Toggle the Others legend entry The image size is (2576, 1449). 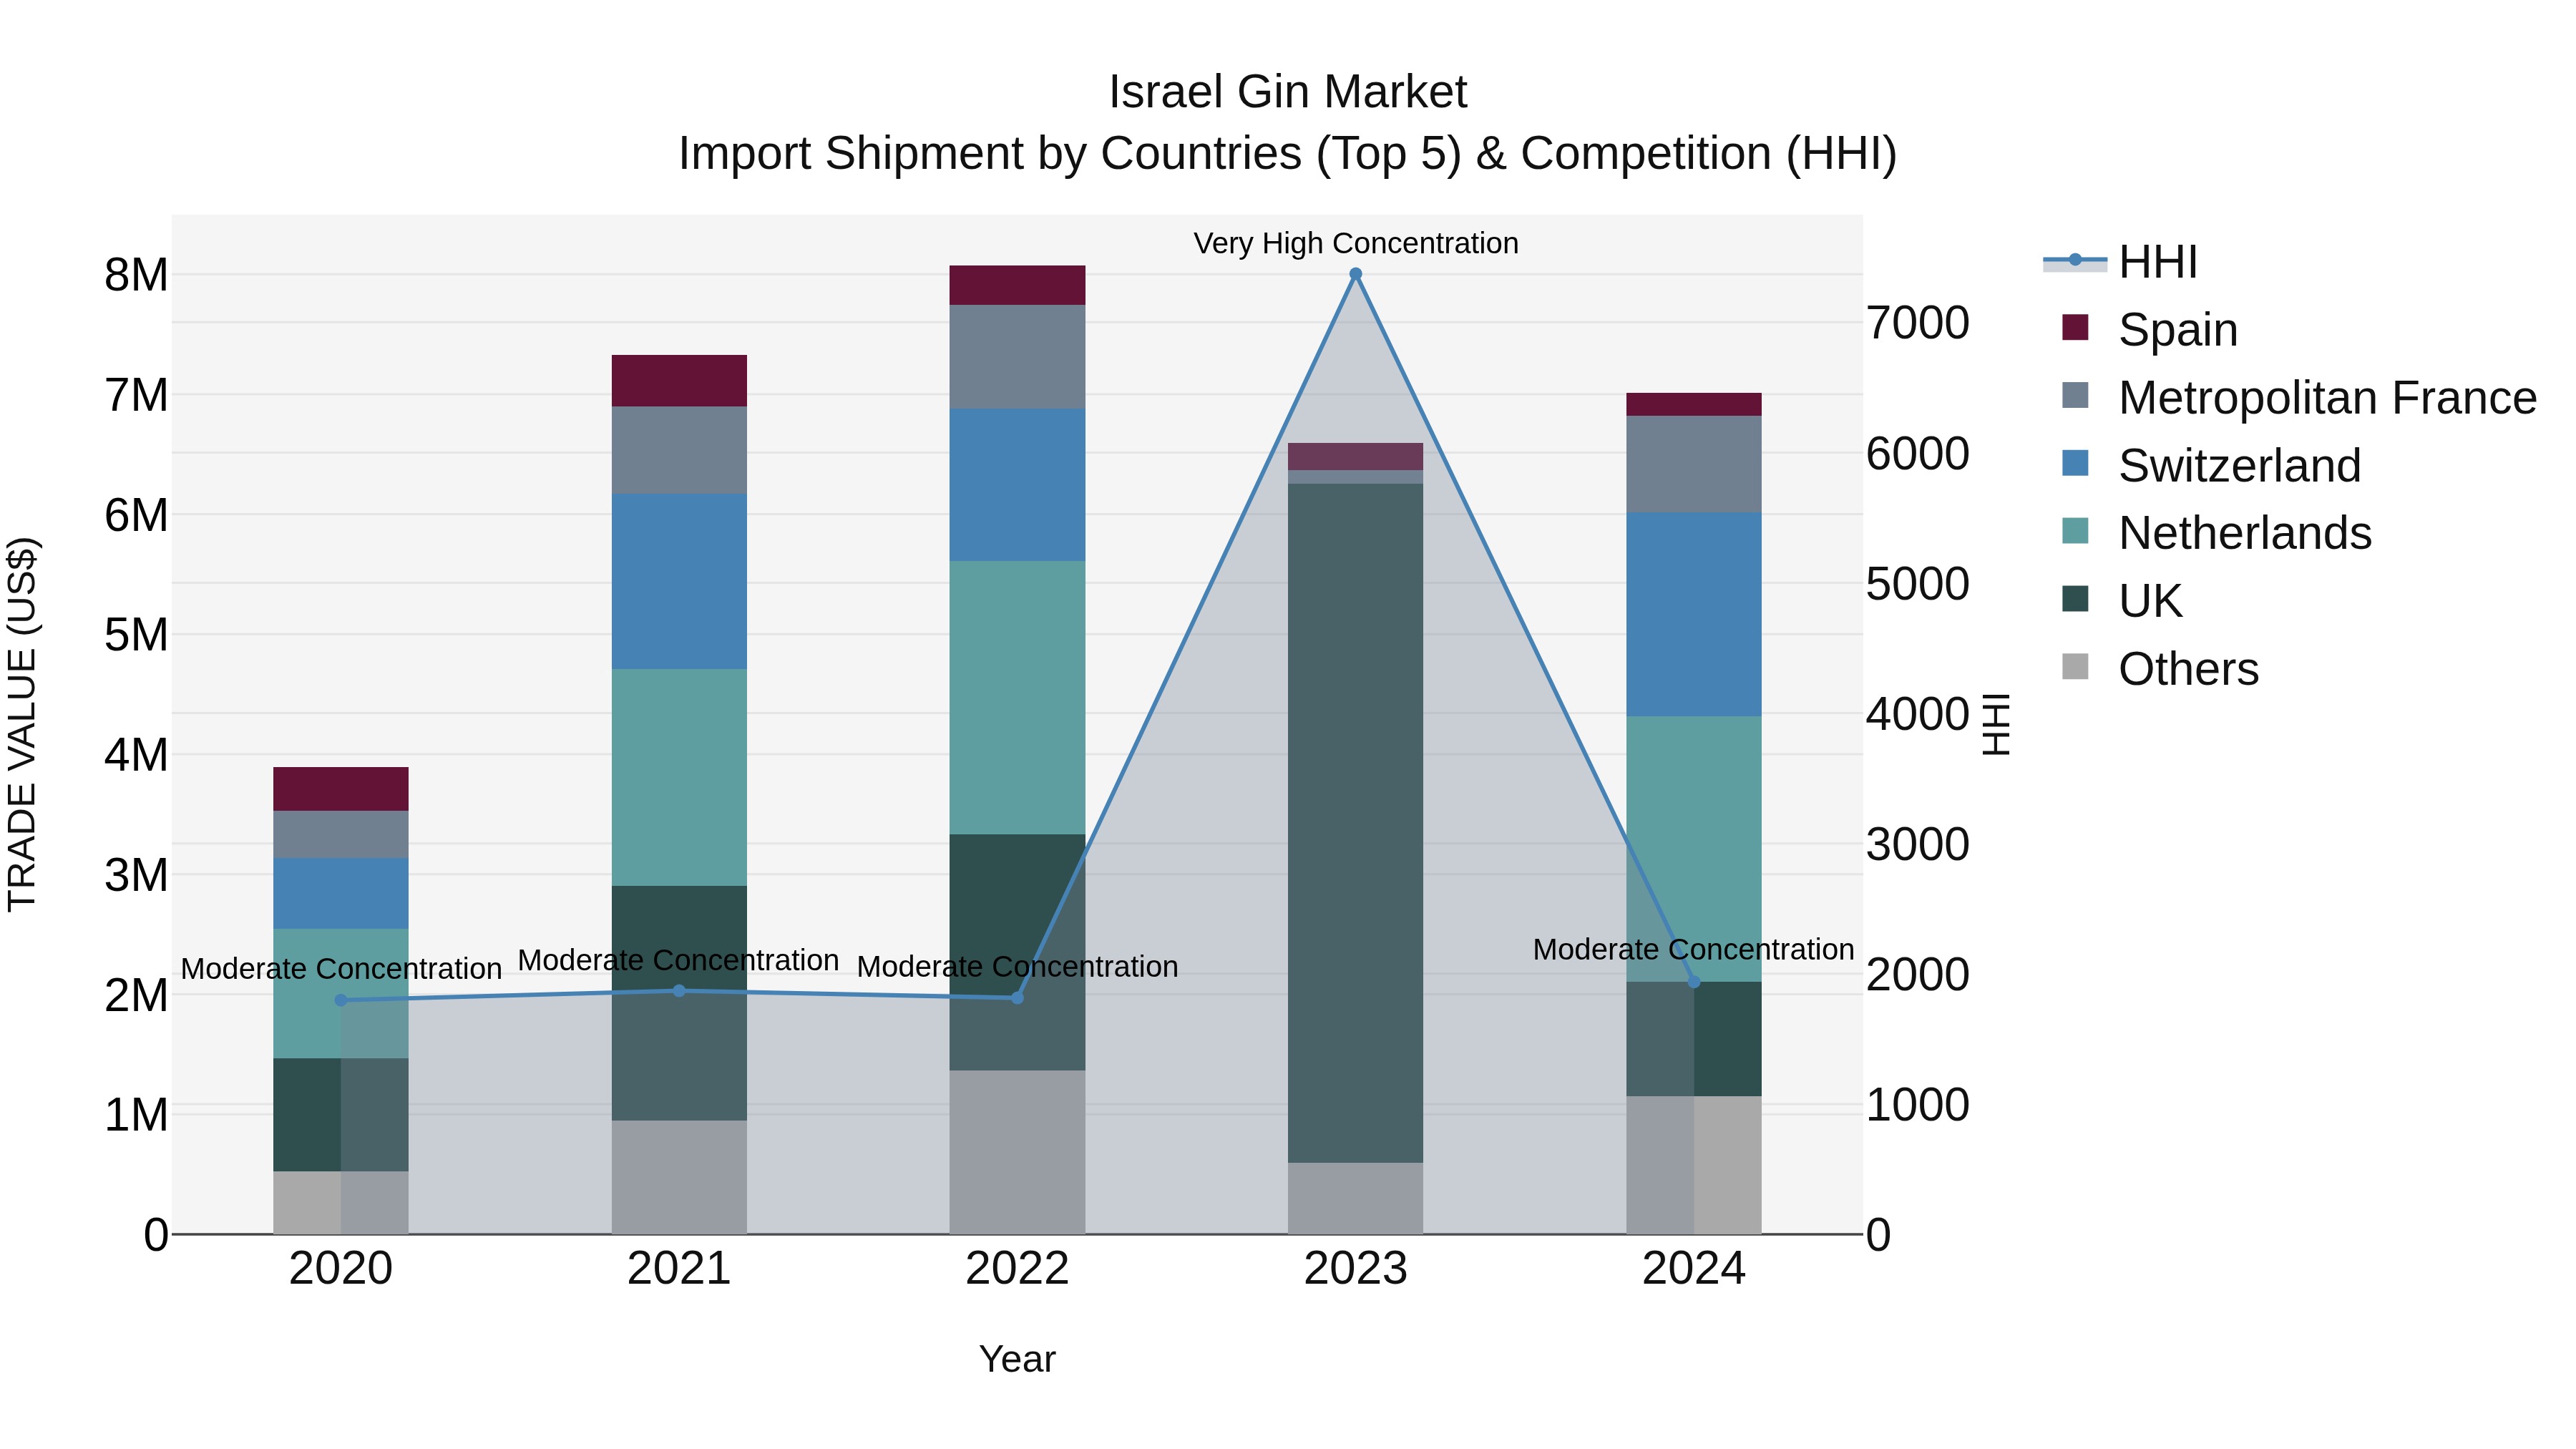click(x=2160, y=668)
